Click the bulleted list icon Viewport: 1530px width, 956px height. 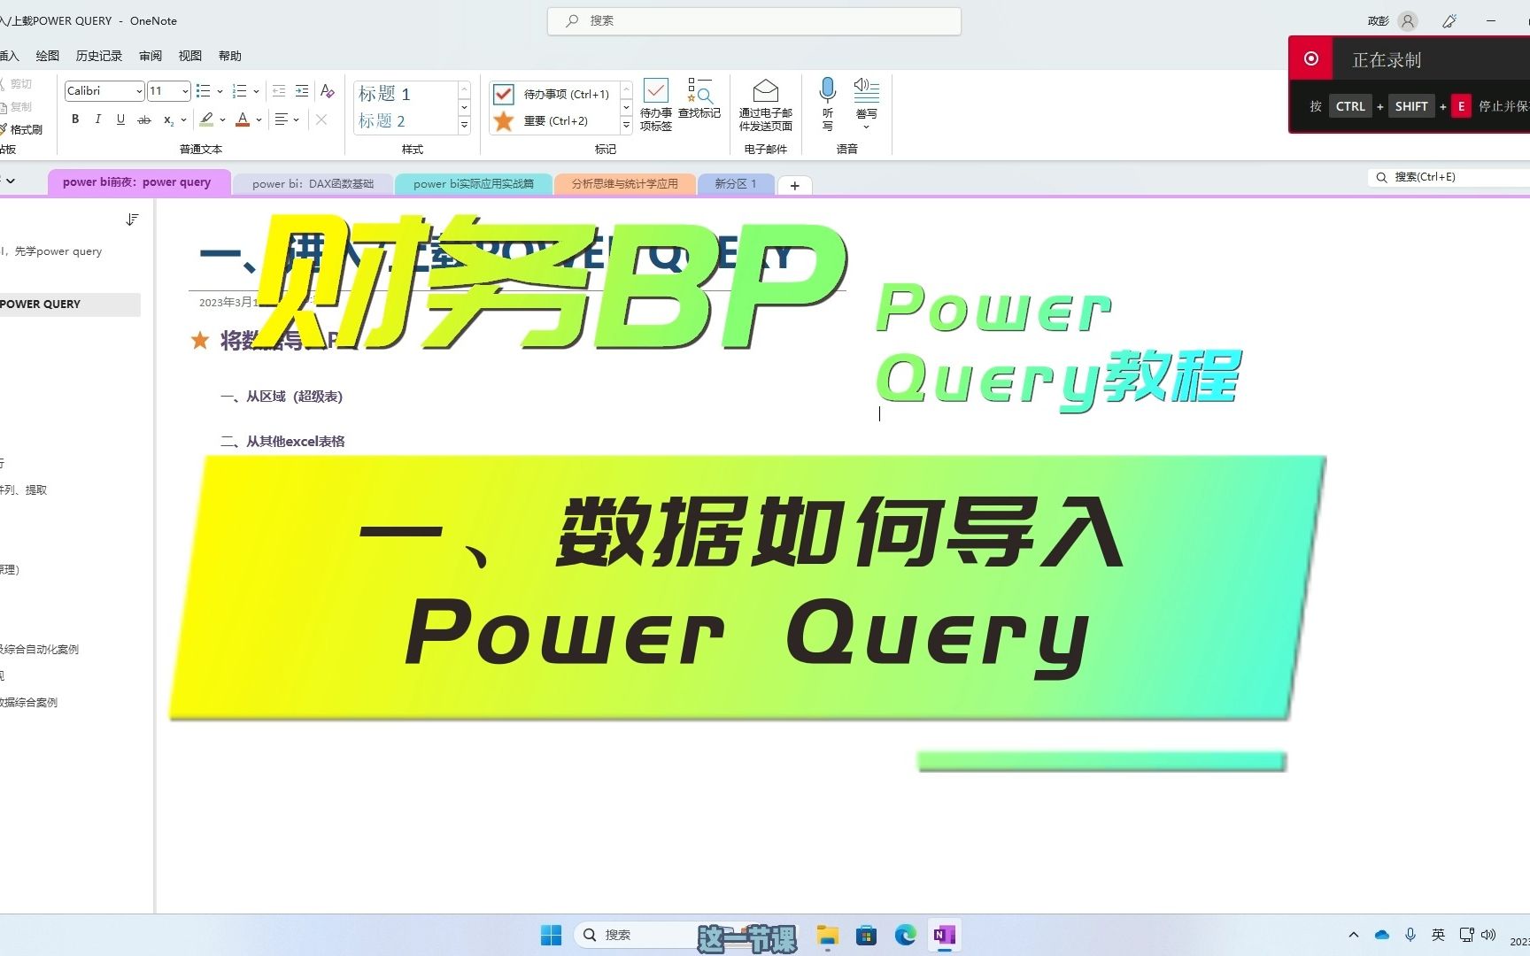[x=203, y=91]
